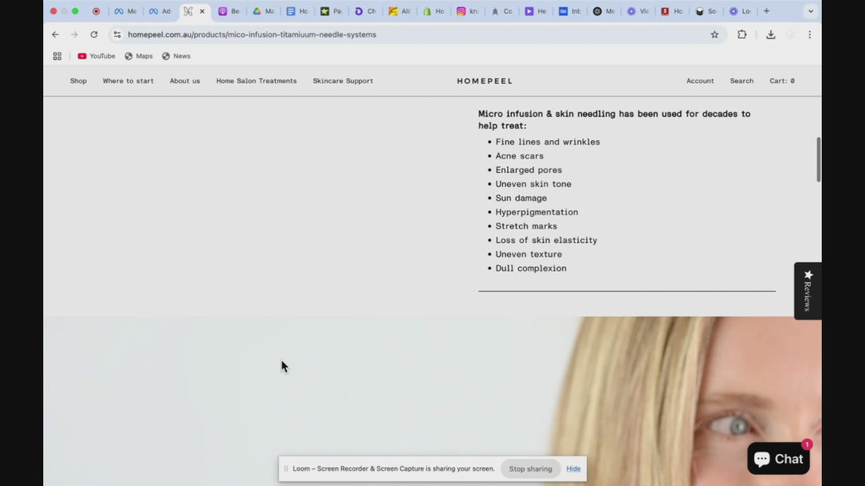Click 'Stretch marks' list item
This screenshot has width=865, height=486.
click(526, 226)
